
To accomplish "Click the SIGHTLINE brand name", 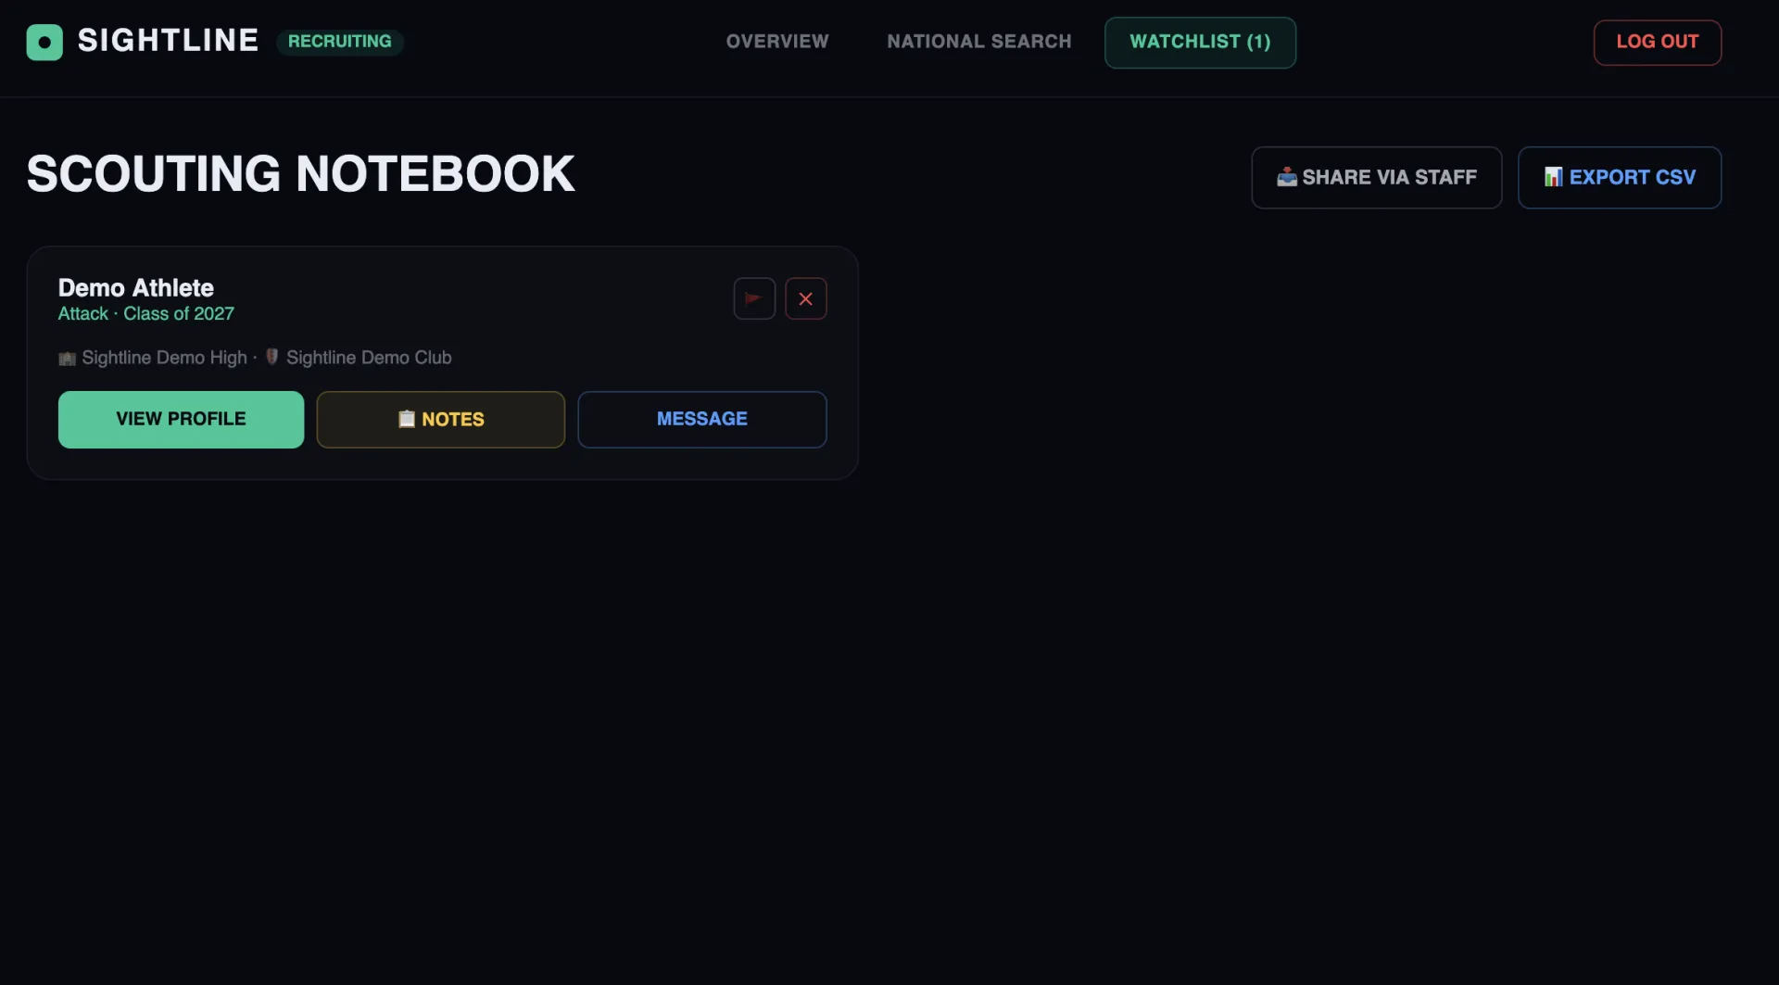I will pos(168,41).
